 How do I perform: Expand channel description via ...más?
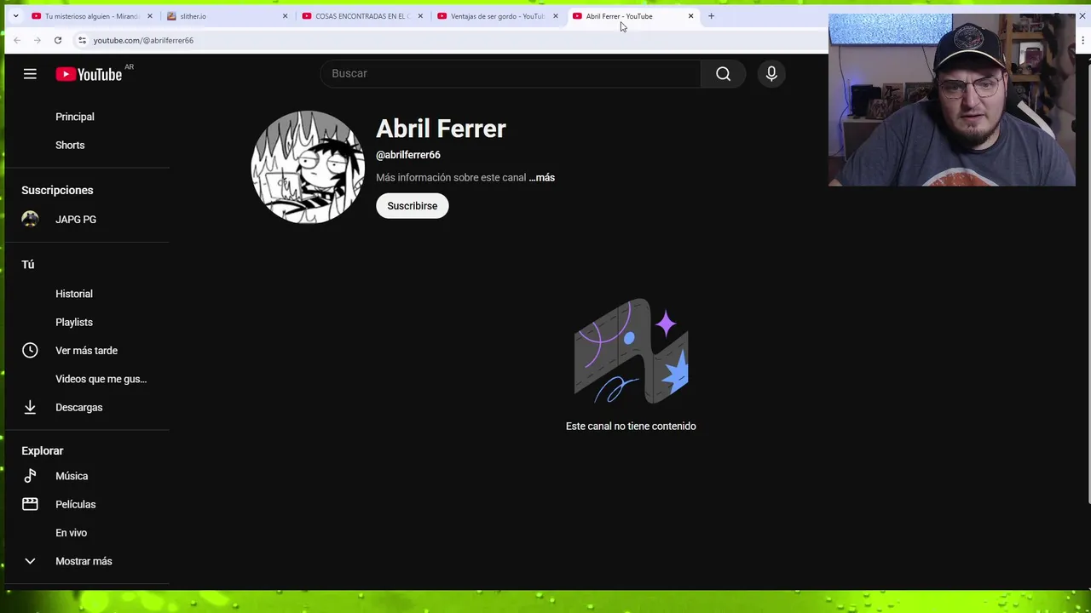[x=541, y=178]
